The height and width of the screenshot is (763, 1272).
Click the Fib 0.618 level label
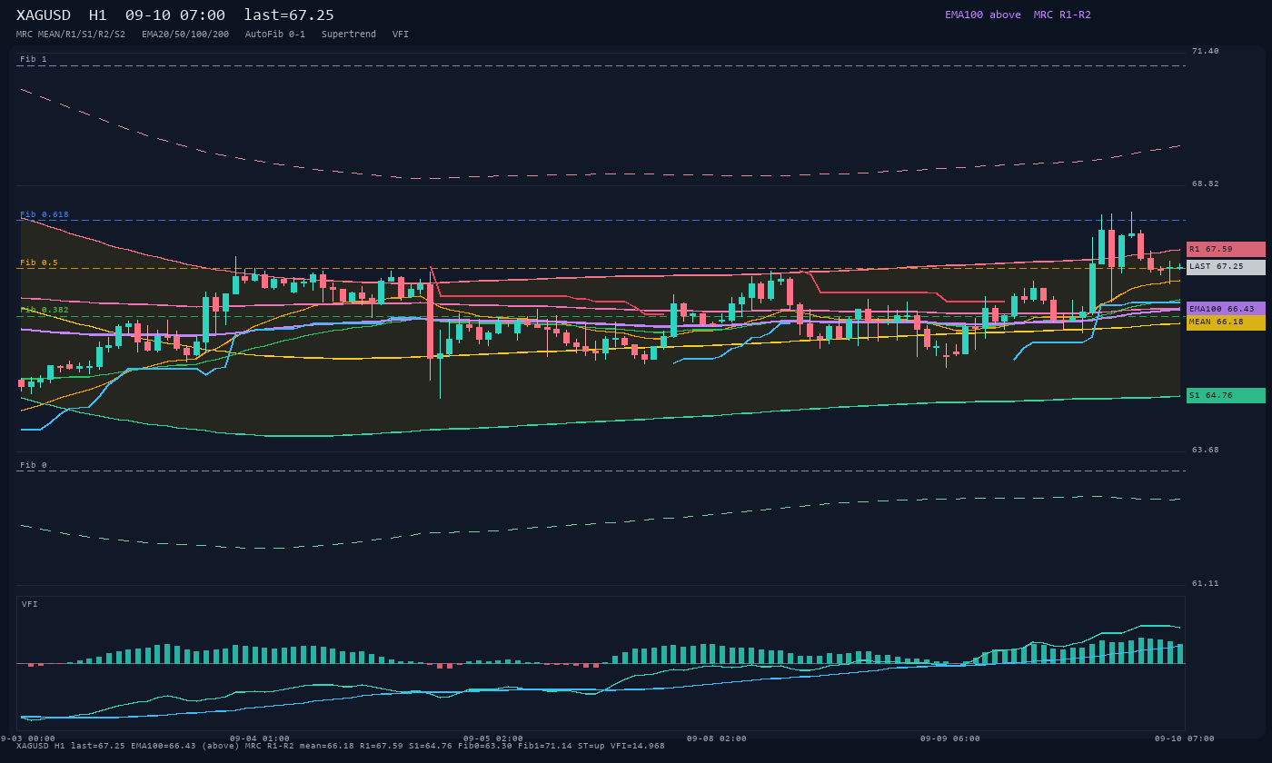coord(45,214)
